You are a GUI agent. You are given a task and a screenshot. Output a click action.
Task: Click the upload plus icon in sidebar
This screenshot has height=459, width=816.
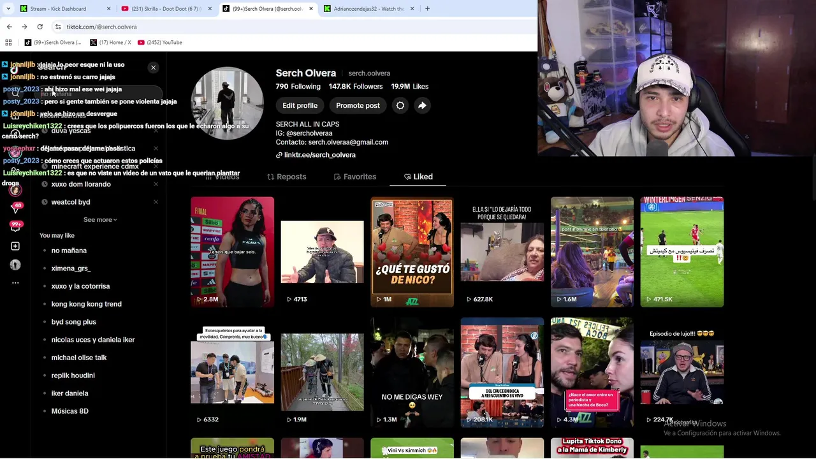pos(15,246)
